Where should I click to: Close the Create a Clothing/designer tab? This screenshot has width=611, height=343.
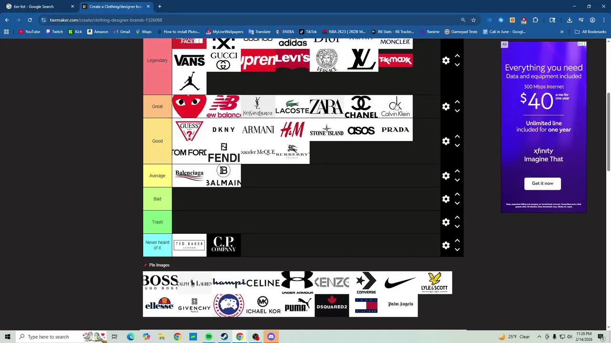(x=148, y=7)
